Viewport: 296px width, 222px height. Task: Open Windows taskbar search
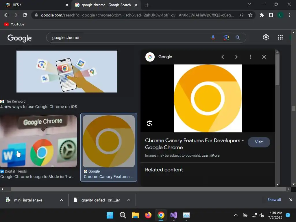123,215
